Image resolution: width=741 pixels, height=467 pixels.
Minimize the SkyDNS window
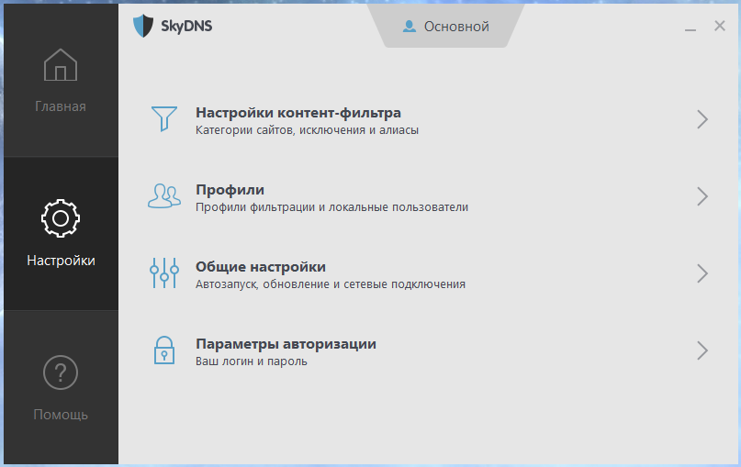(x=690, y=28)
